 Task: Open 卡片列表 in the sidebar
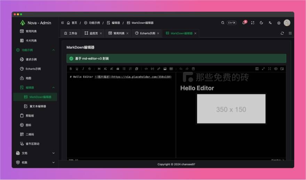(x=35, y=41)
